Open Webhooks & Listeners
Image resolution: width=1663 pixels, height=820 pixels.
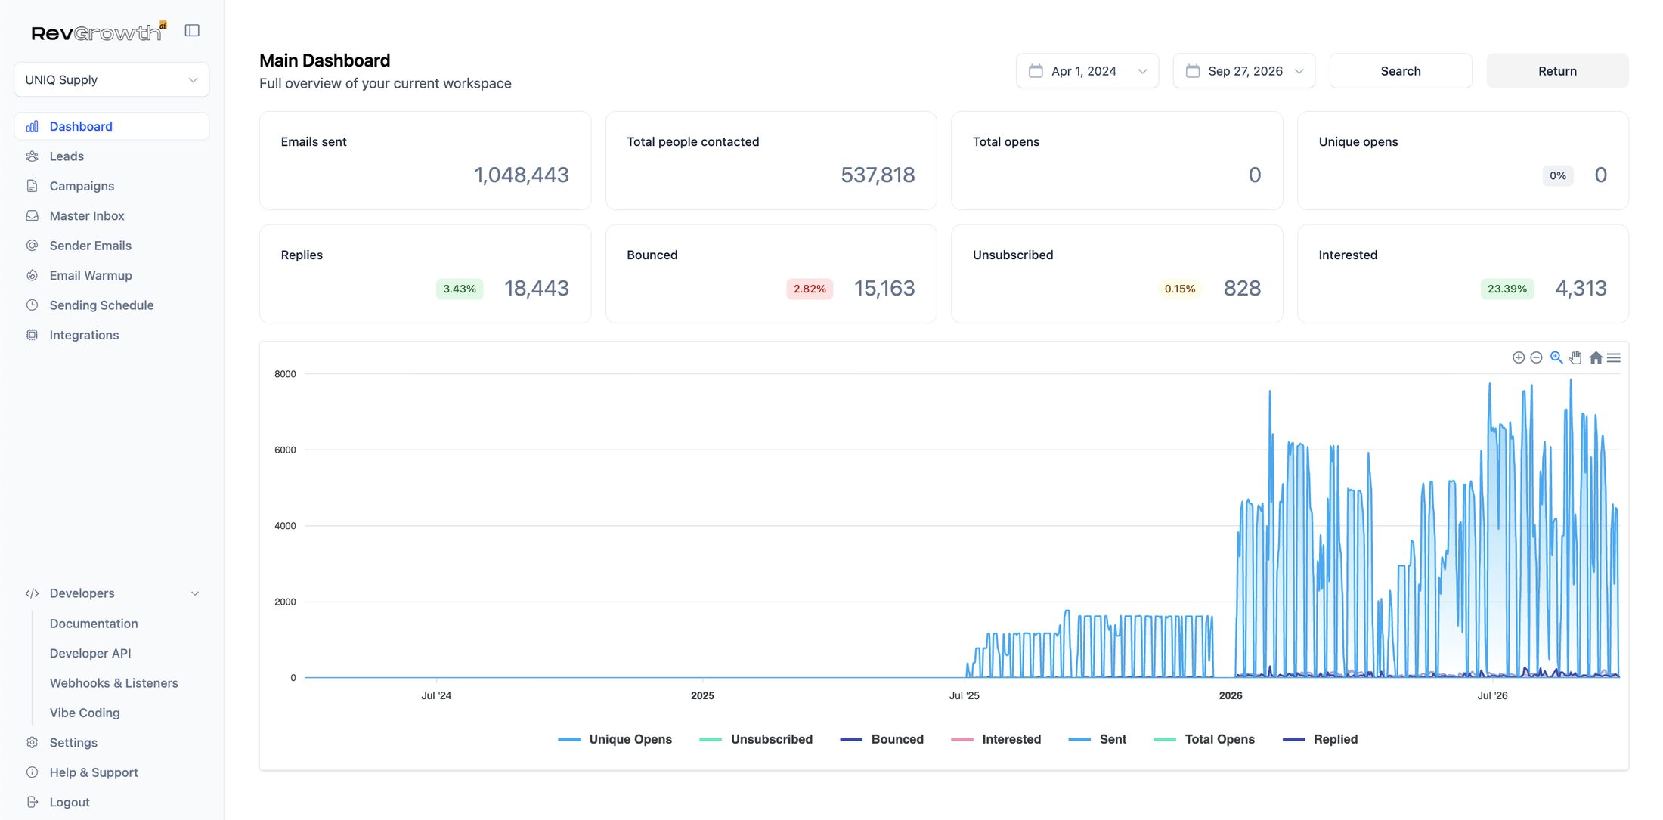coord(114,683)
